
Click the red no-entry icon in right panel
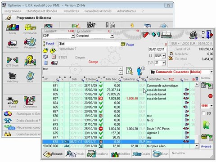click(210, 96)
